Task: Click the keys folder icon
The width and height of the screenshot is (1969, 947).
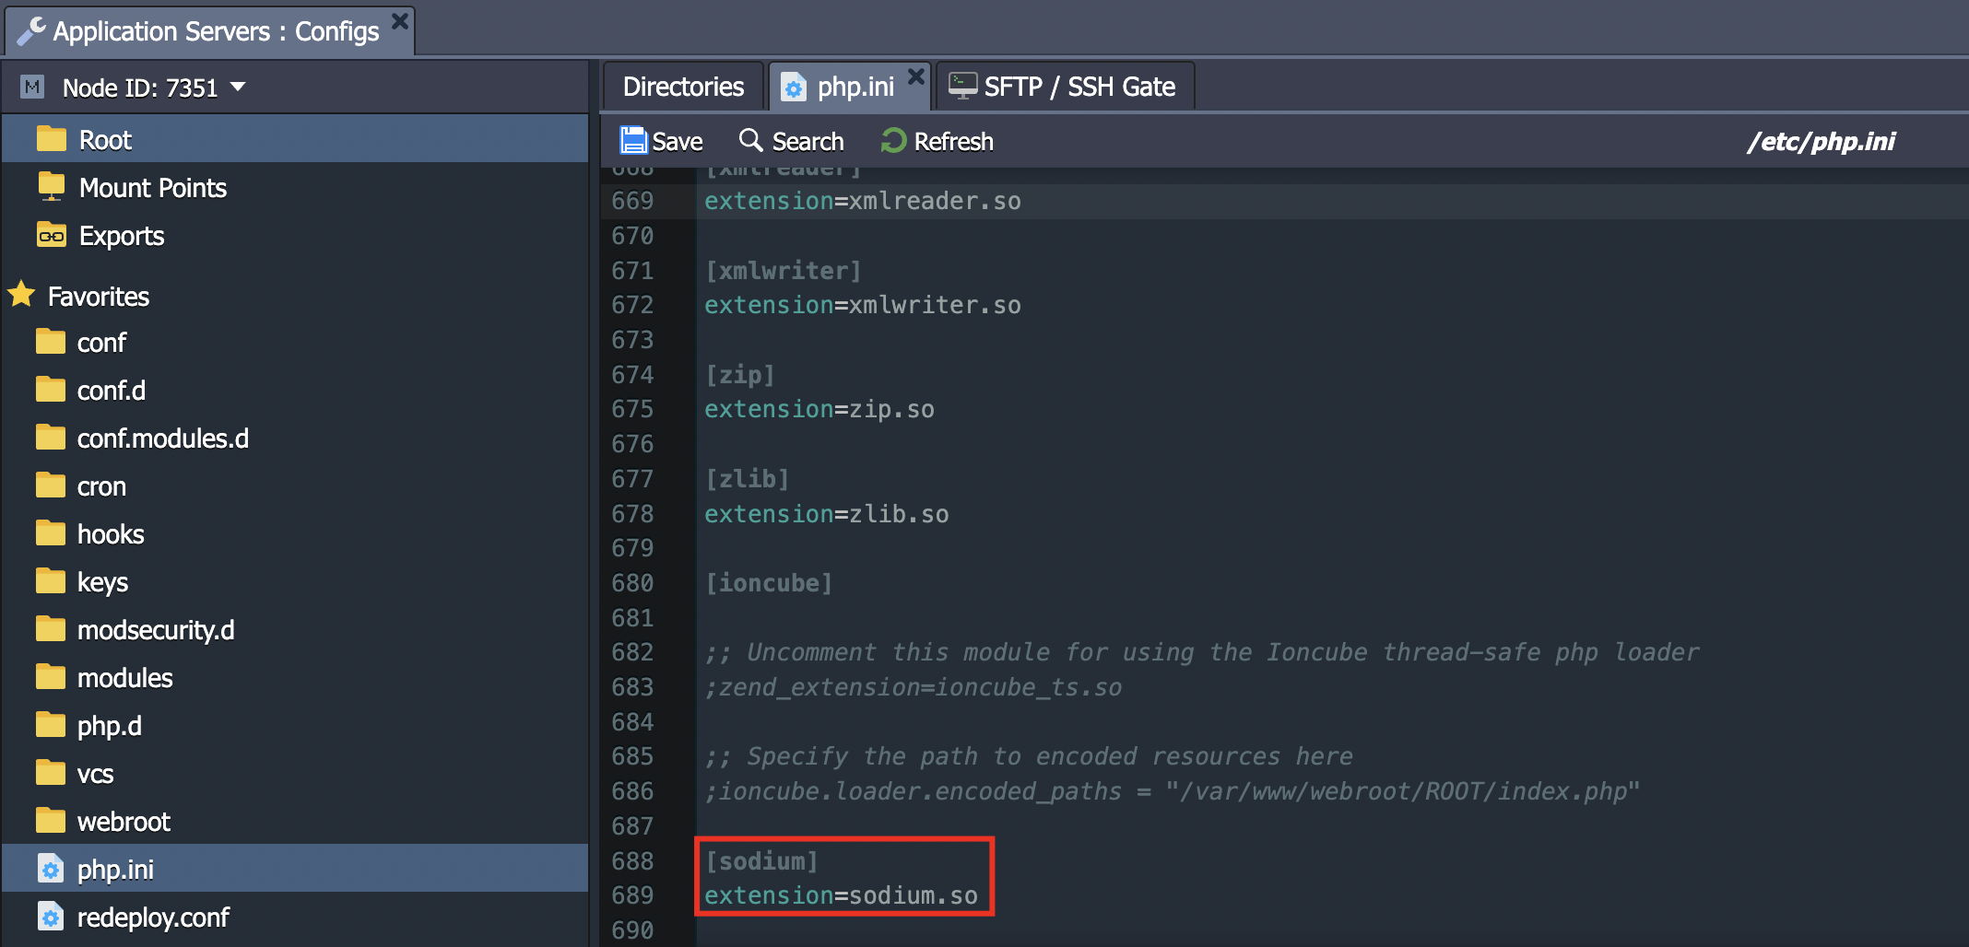Action: [51, 581]
